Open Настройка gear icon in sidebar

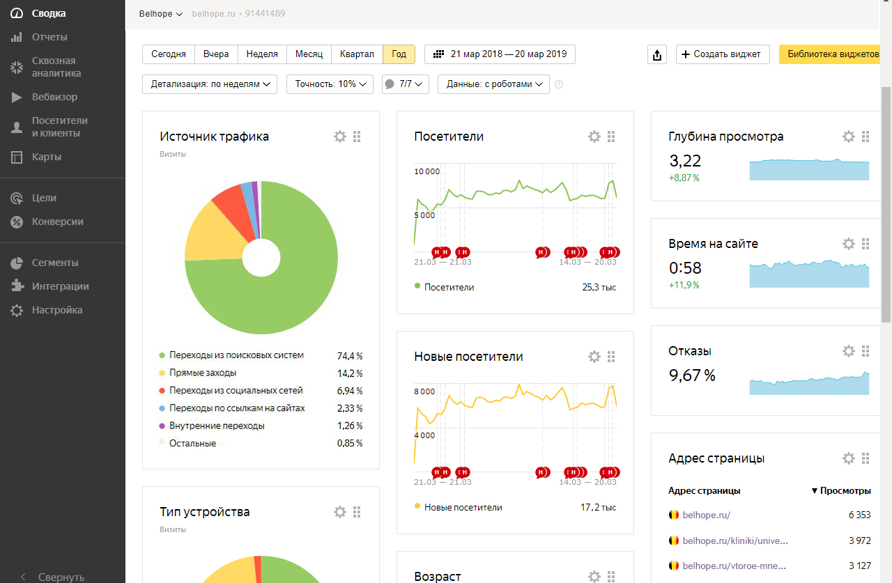pos(17,310)
